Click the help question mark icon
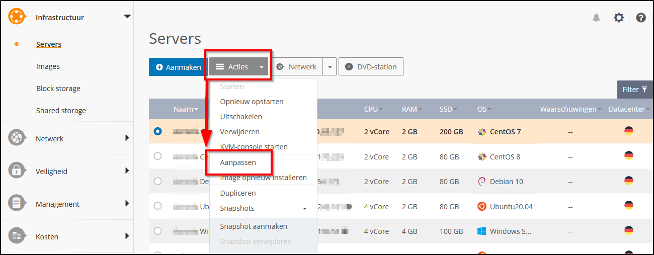 [x=640, y=18]
